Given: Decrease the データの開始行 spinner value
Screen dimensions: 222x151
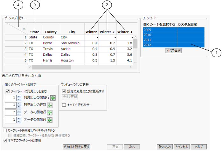Looking at the screenshot, I should (19, 114).
